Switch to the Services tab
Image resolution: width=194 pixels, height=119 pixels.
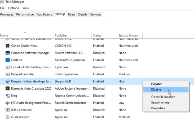[x=95, y=15]
